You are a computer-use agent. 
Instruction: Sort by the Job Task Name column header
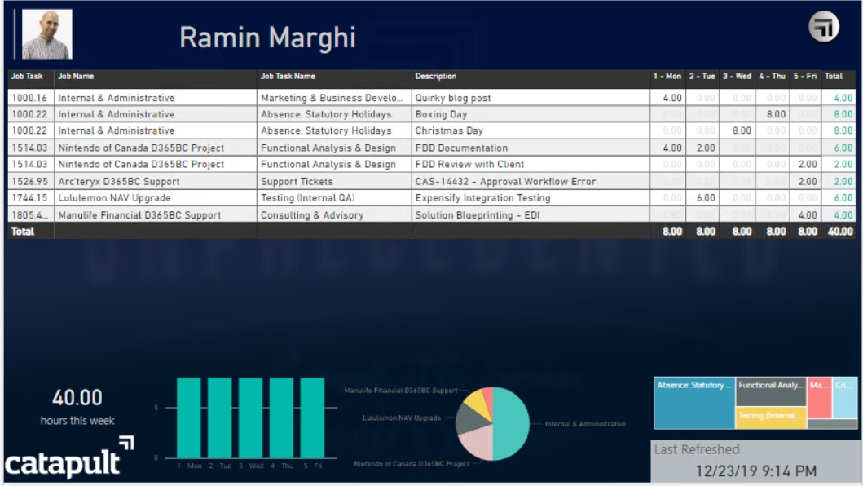tap(288, 76)
